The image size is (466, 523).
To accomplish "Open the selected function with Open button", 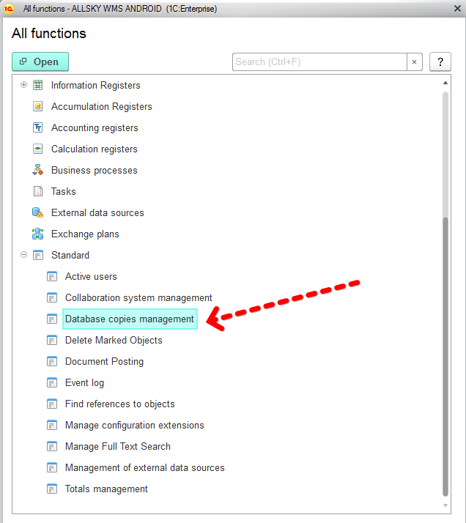I will (40, 62).
